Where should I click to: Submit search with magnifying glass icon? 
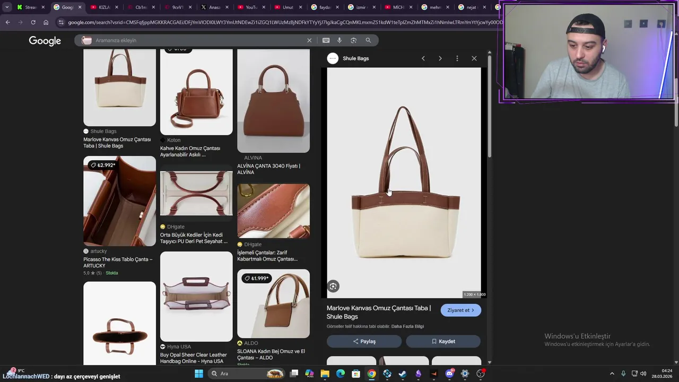point(368,40)
